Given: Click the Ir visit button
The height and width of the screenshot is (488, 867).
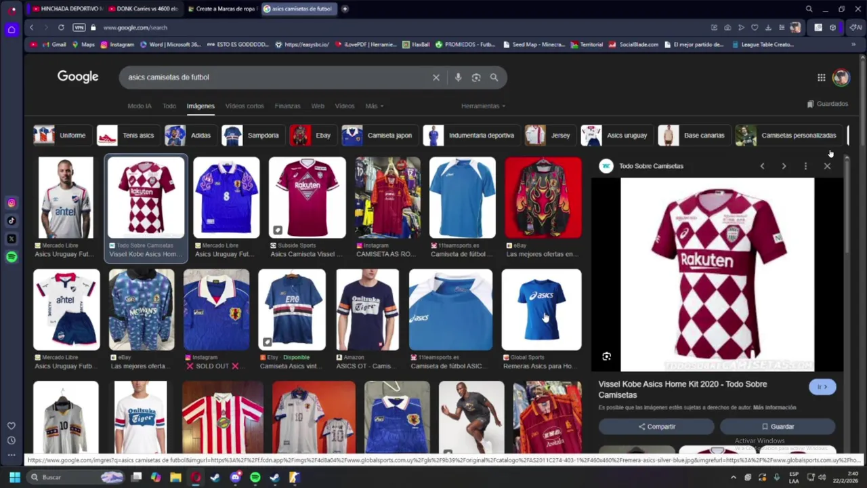Looking at the screenshot, I should [x=822, y=387].
